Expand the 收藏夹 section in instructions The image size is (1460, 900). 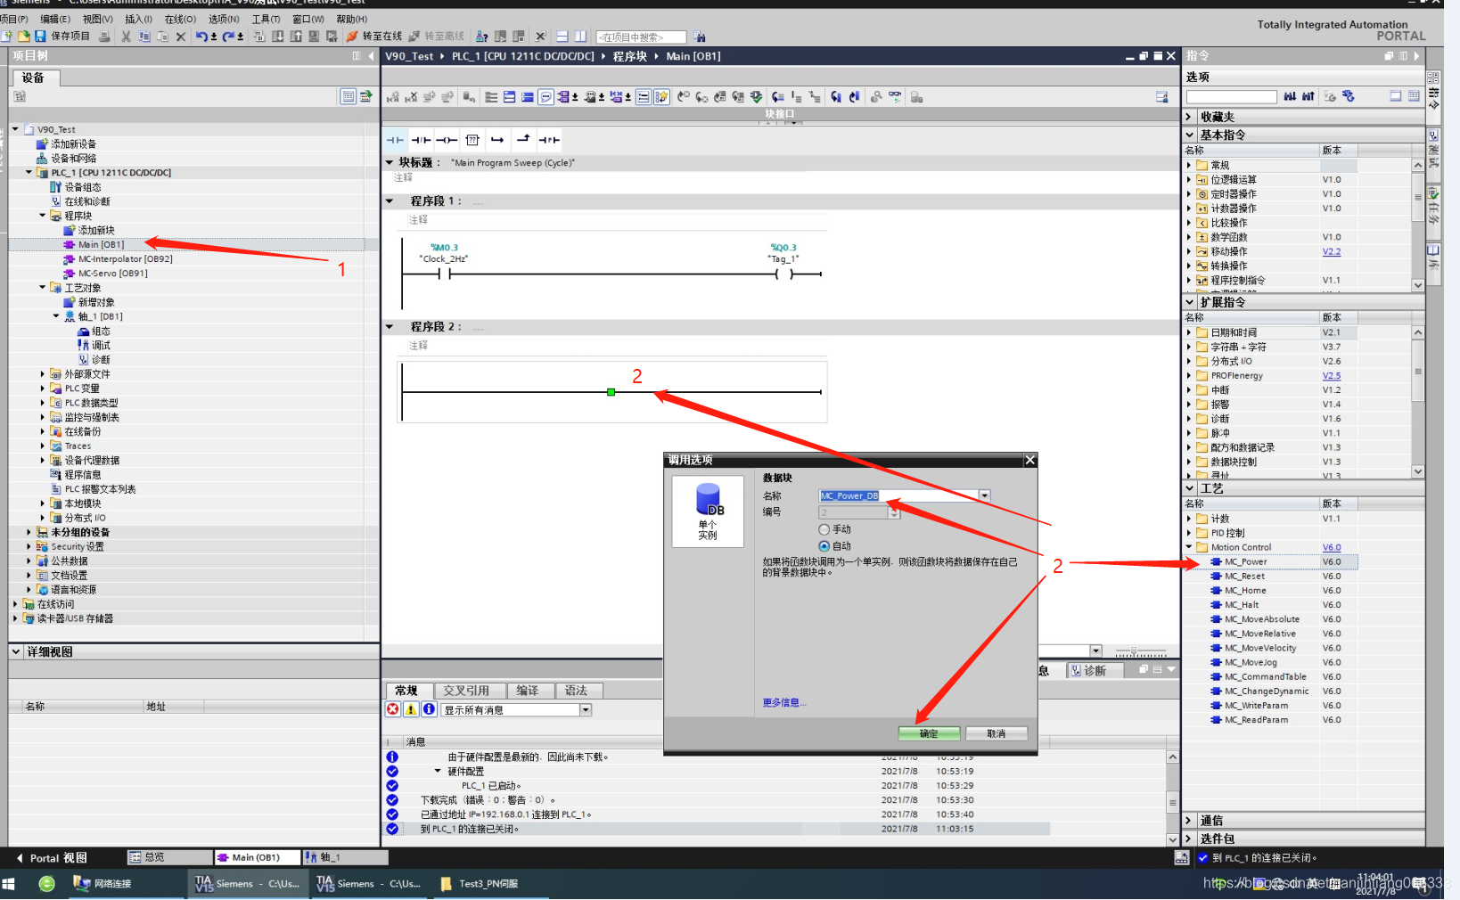pyautogui.click(x=1189, y=117)
